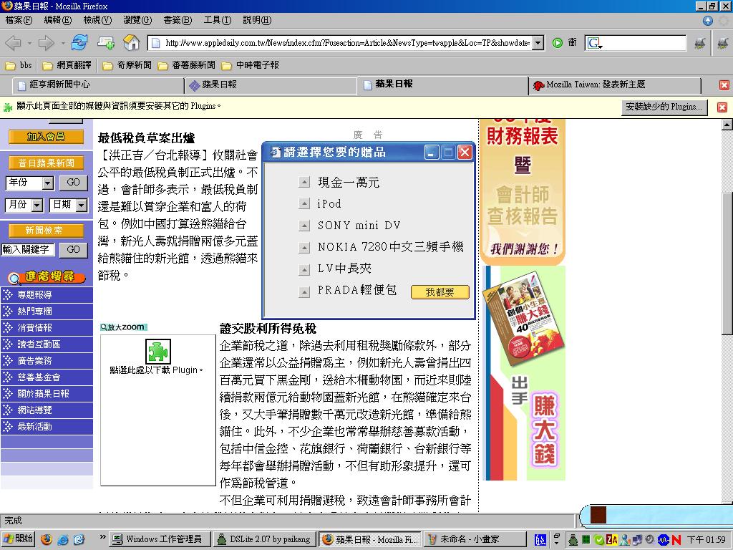Click the green Go arrow next to address bar

pyautogui.click(x=557, y=43)
